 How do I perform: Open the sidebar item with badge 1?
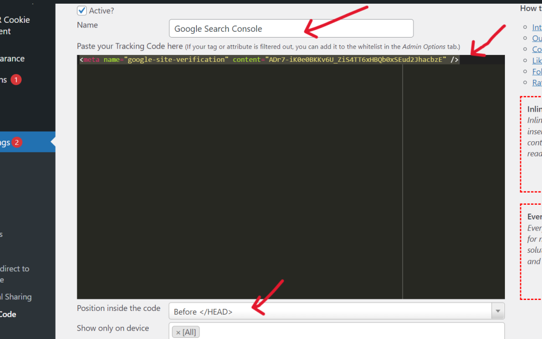(11, 80)
